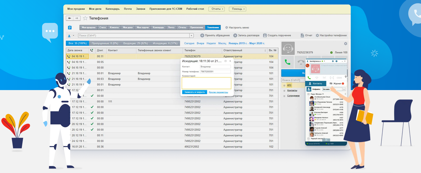Click the Комментарий text field
Viewport: 421px width, 173px height.
(x=206, y=83)
